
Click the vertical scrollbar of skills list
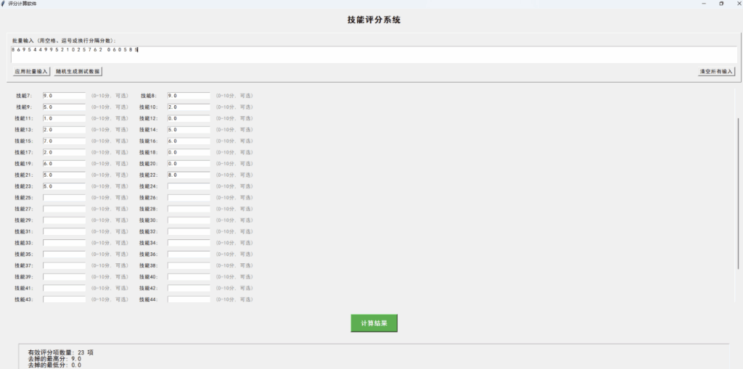(738, 194)
